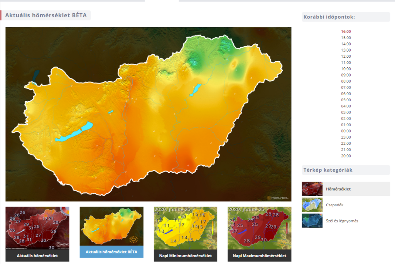Select the 08:00 time entry
Image resolution: width=395 pixels, height=264 pixels.
pos(346,81)
